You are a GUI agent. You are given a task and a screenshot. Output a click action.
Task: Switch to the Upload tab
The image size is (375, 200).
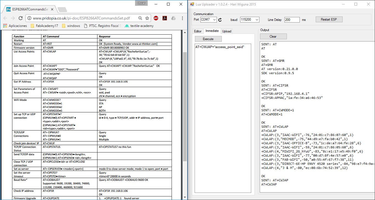pyautogui.click(x=226, y=31)
